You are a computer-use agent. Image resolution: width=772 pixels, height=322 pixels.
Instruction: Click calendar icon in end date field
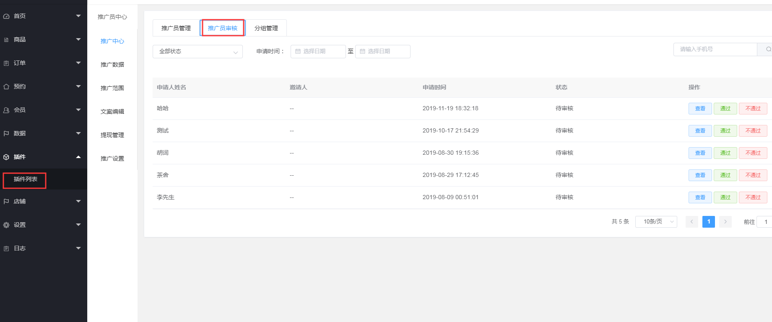363,51
